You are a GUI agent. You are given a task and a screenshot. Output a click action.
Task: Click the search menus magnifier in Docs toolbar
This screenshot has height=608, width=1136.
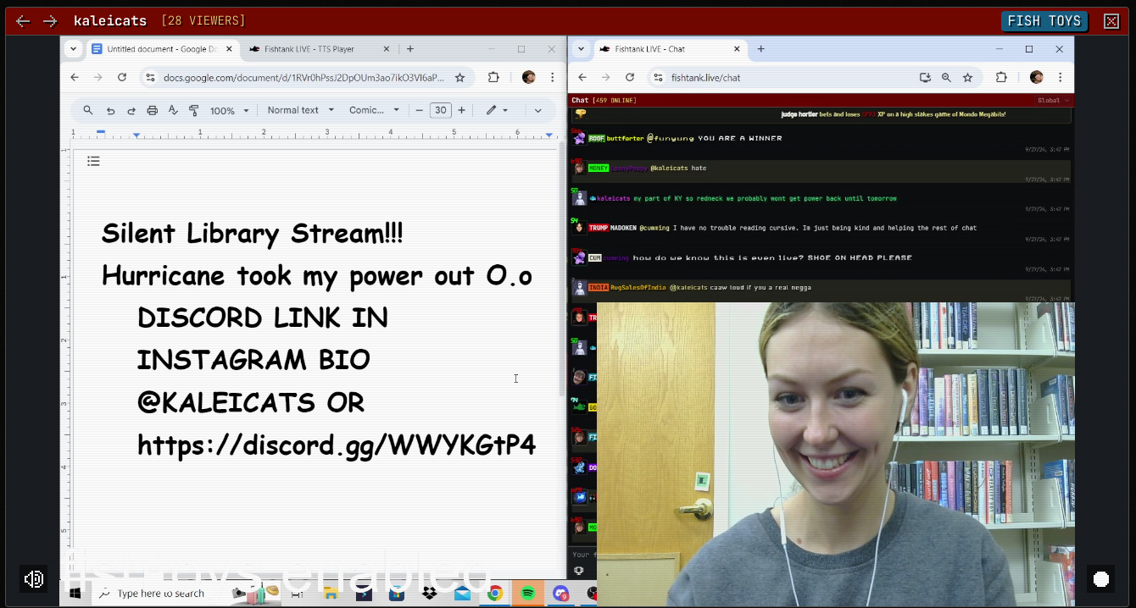[x=88, y=110]
